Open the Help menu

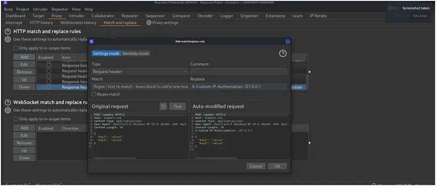[x=89, y=9]
